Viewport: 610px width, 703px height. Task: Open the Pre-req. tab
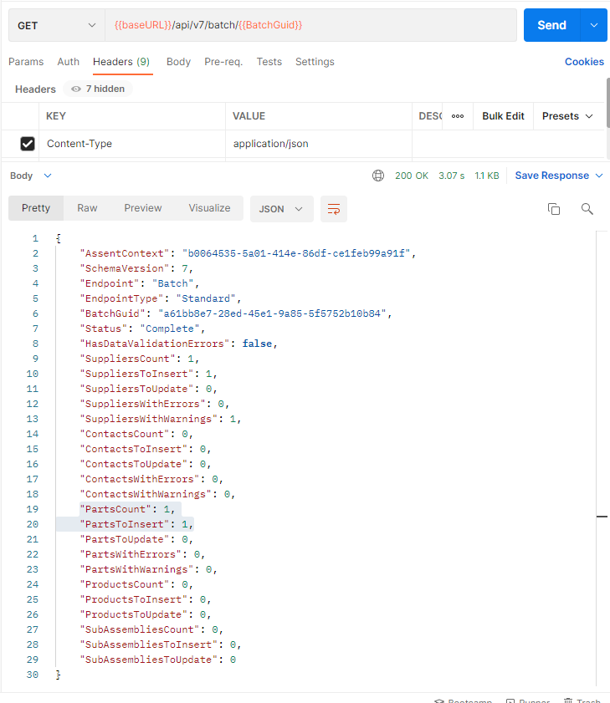click(x=223, y=62)
